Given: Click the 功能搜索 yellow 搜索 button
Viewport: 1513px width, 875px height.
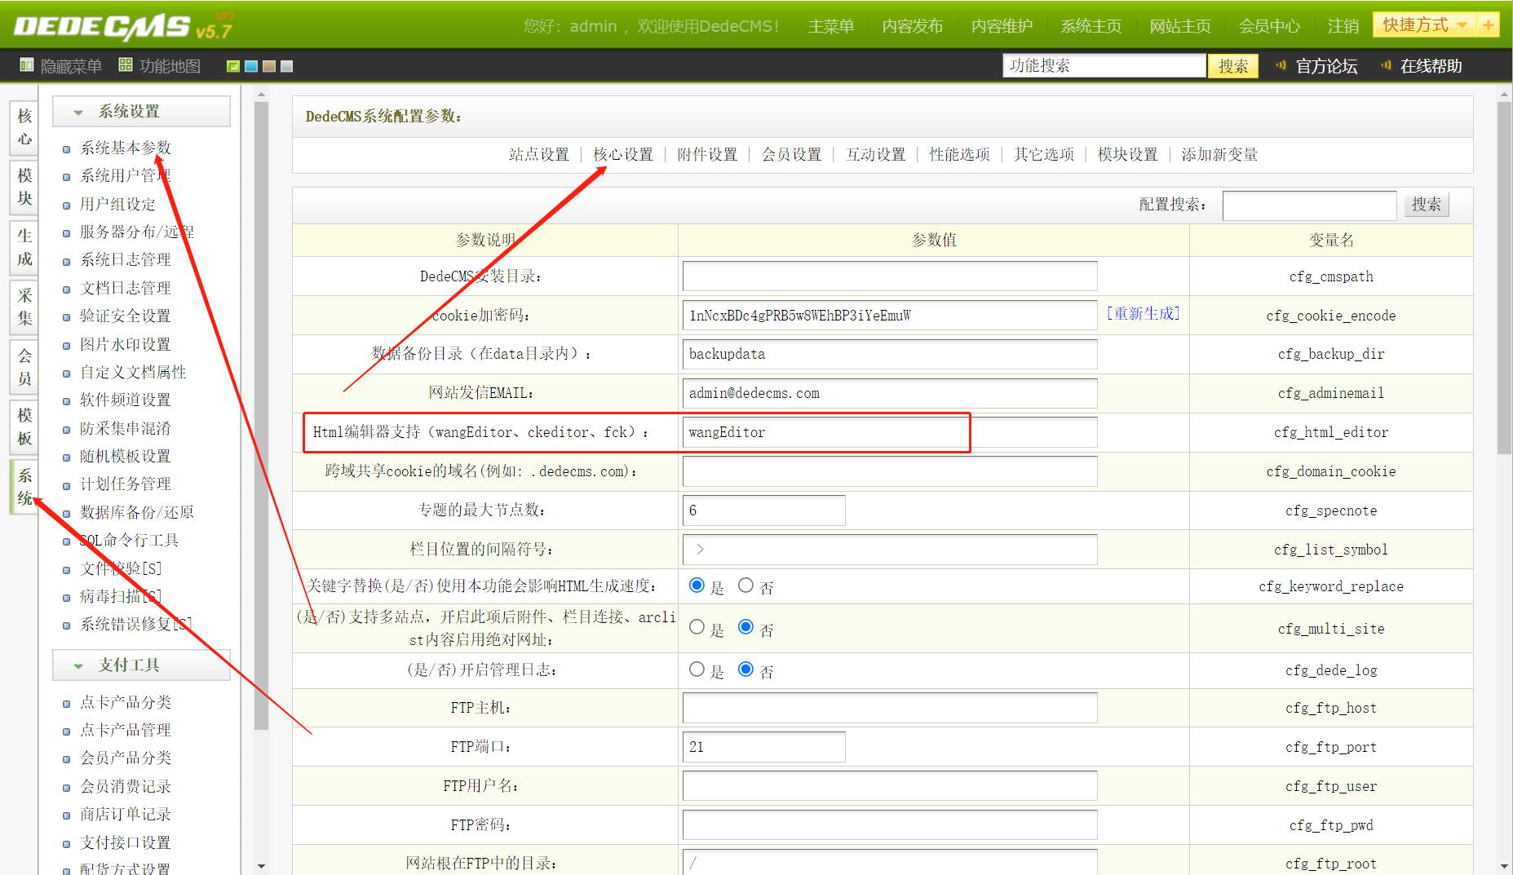Looking at the screenshot, I should (x=1232, y=66).
